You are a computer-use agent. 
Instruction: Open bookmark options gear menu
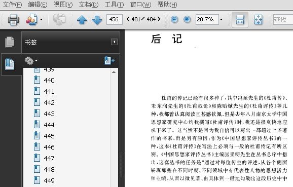[x=31, y=61]
